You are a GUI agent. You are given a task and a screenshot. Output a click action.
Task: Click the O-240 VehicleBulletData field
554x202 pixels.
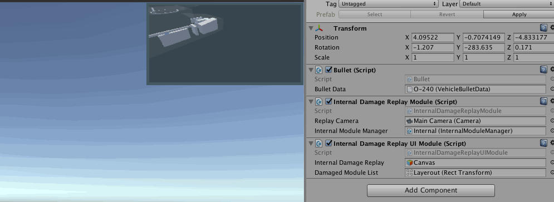[x=475, y=89]
